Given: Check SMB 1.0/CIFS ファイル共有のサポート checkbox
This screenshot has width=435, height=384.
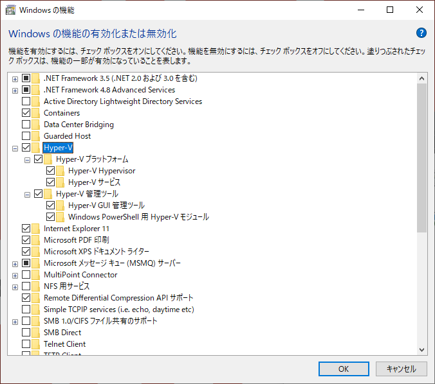Looking at the screenshot, I should coord(26,320).
